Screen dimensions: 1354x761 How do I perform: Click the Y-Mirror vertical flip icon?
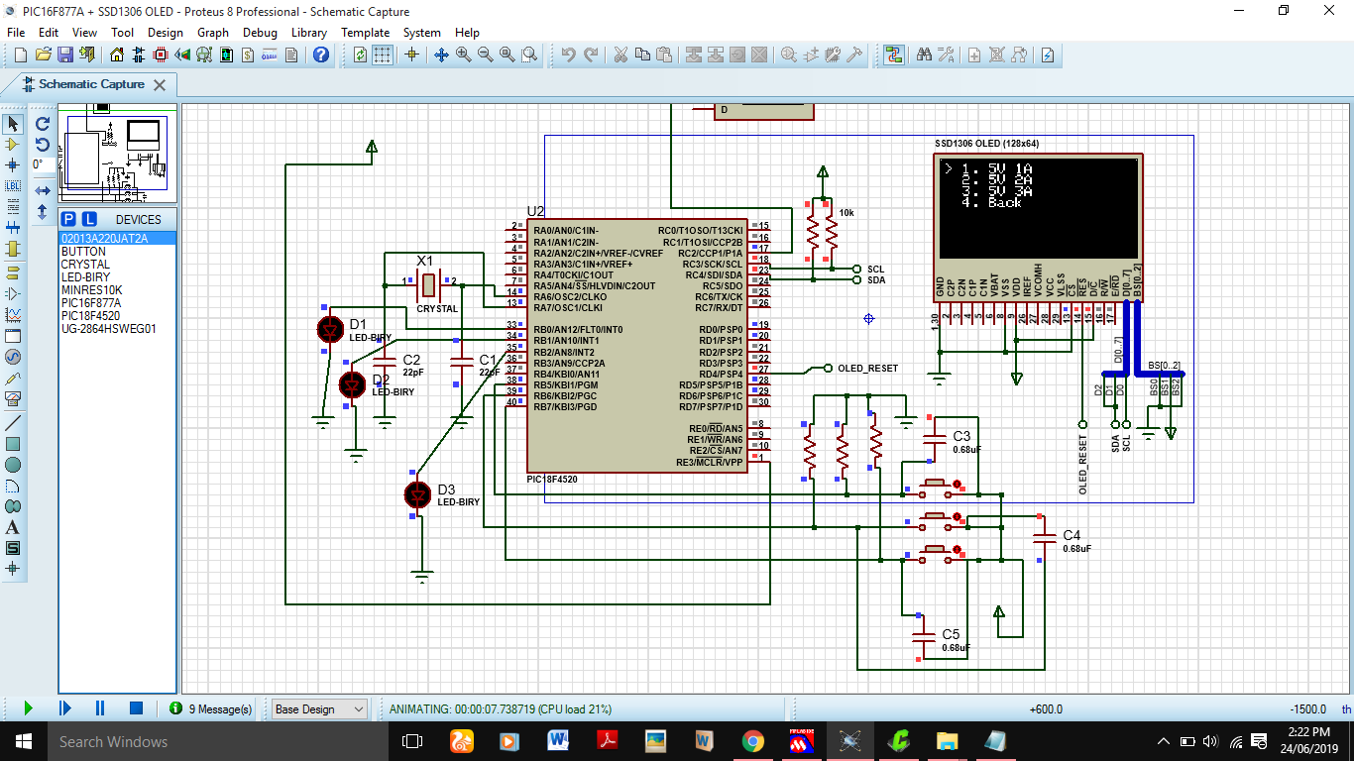tap(43, 211)
